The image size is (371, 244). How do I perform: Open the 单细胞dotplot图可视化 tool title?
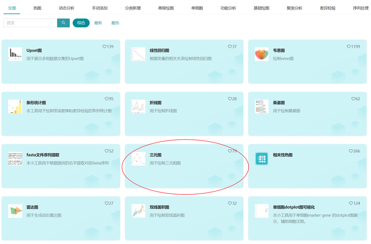(294, 207)
